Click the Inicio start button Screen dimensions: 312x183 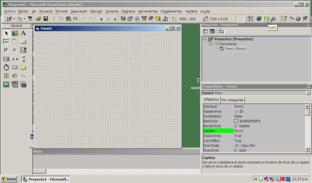[9, 179]
